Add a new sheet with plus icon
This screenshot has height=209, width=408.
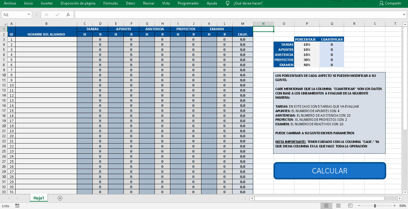point(60,198)
